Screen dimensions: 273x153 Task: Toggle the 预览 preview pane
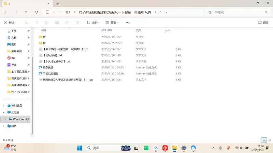coord(263,22)
